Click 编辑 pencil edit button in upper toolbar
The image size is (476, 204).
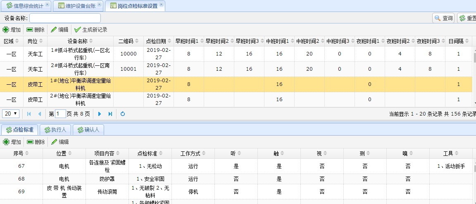pyautogui.click(x=59, y=30)
